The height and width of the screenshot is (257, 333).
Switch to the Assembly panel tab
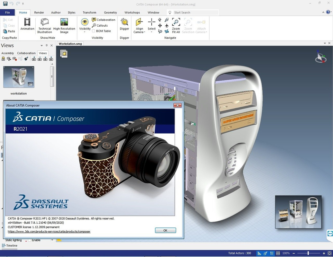(8, 53)
